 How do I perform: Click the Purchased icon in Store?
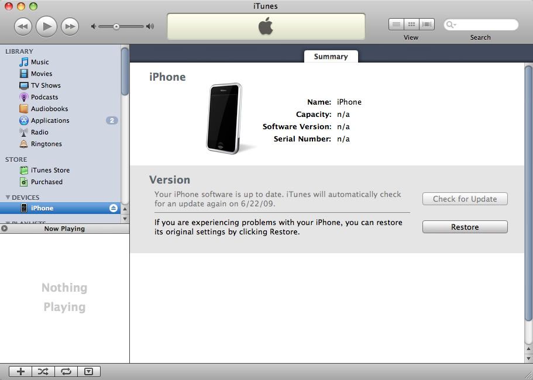point(24,182)
